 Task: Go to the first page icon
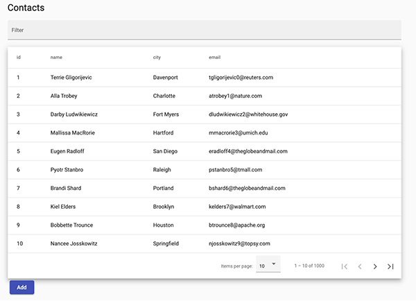point(345,266)
